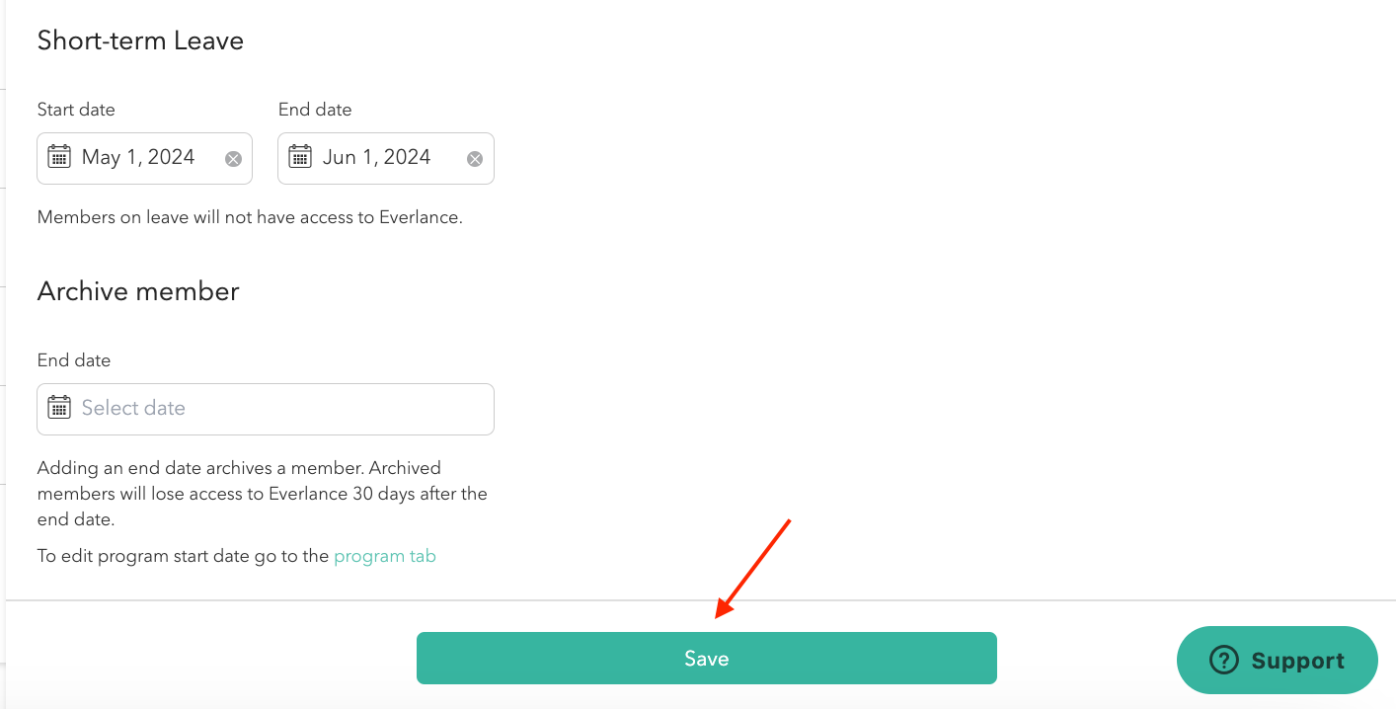Click the To edit program start date text

[183, 556]
